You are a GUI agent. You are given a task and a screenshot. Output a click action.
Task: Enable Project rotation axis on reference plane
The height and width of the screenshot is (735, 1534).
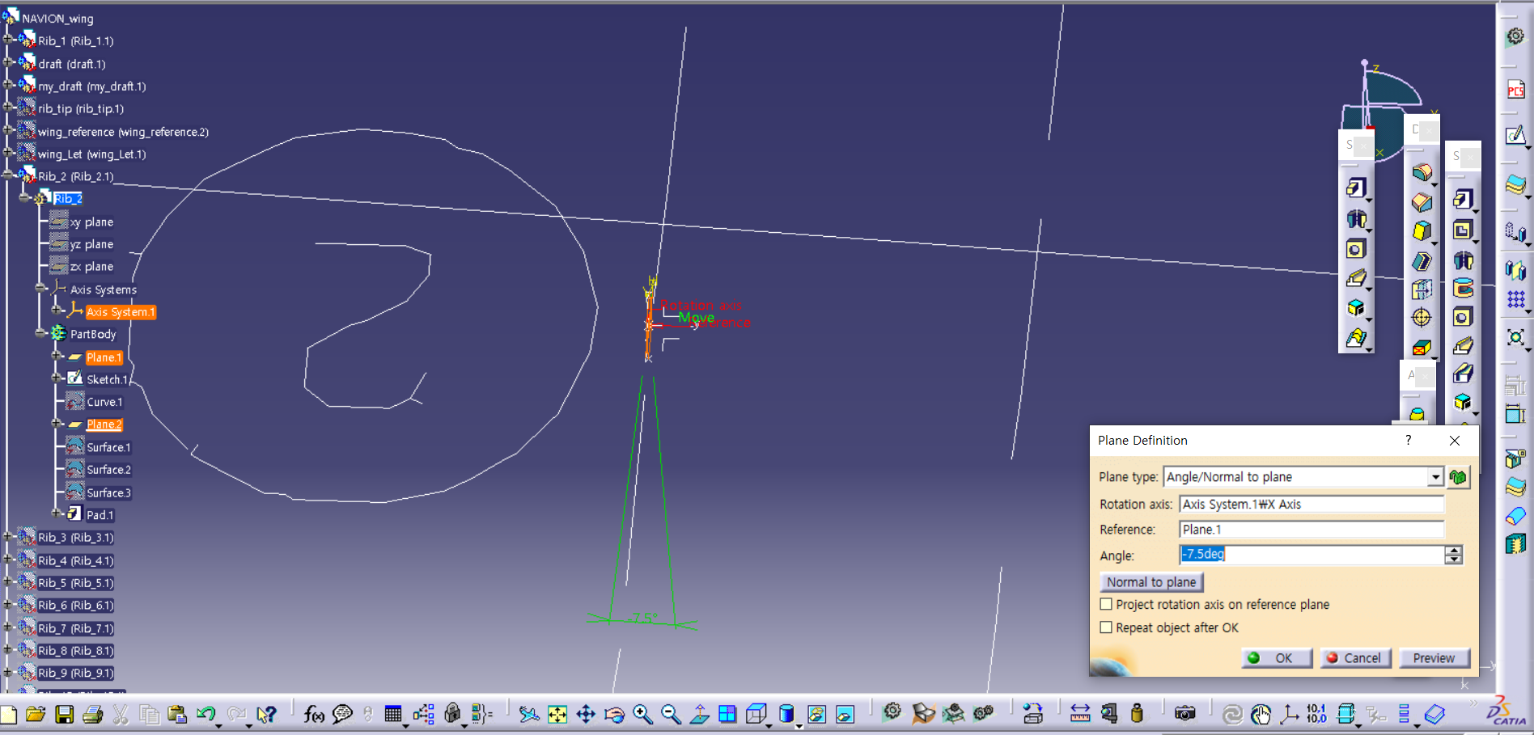click(x=1106, y=604)
